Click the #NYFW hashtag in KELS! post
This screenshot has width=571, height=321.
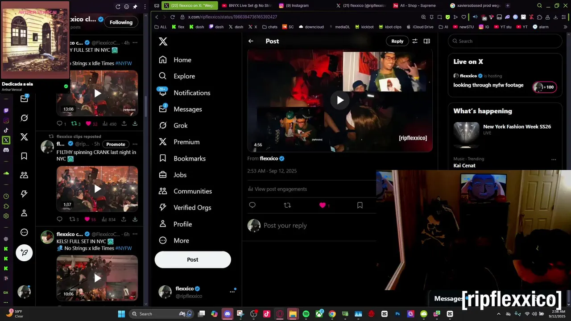pyautogui.click(x=124, y=248)
